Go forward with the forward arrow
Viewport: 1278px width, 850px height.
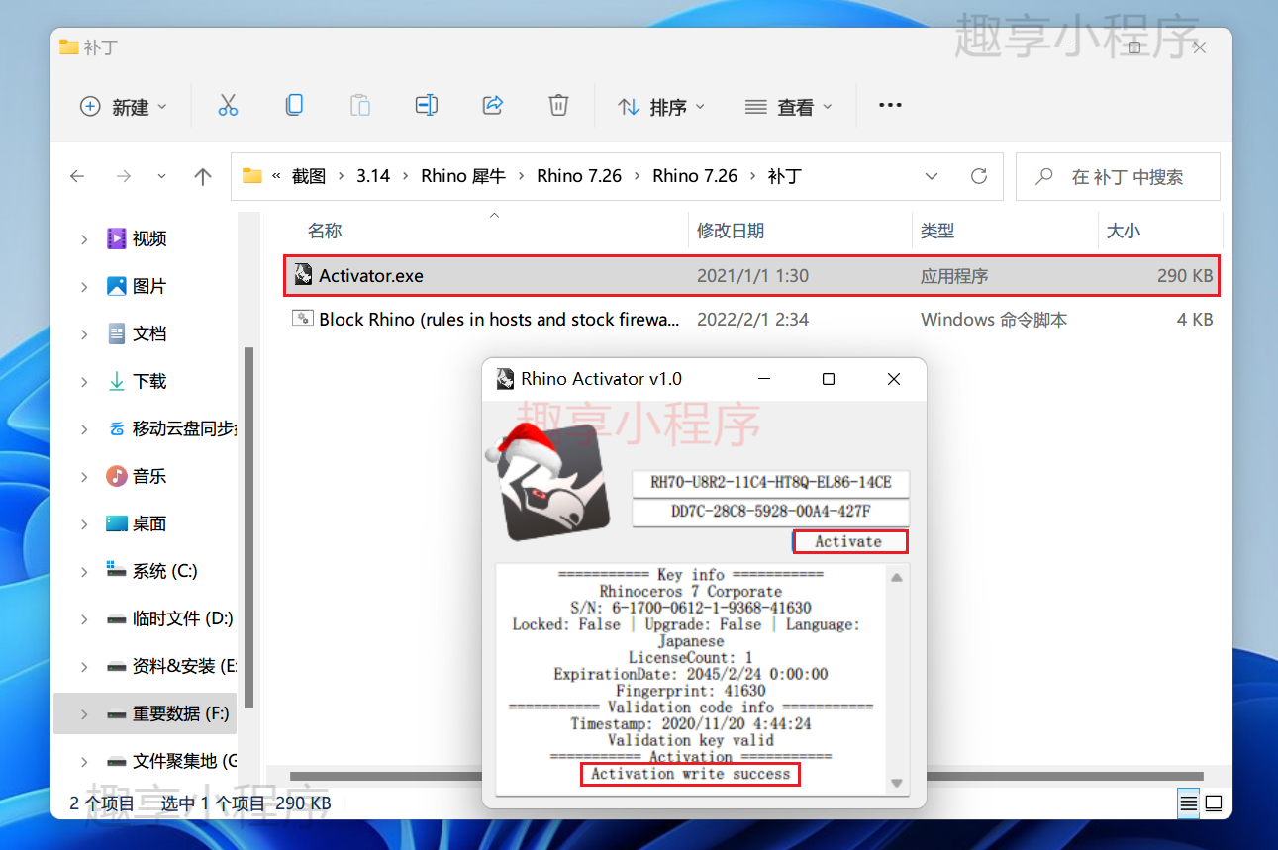(x=124, y=176)
